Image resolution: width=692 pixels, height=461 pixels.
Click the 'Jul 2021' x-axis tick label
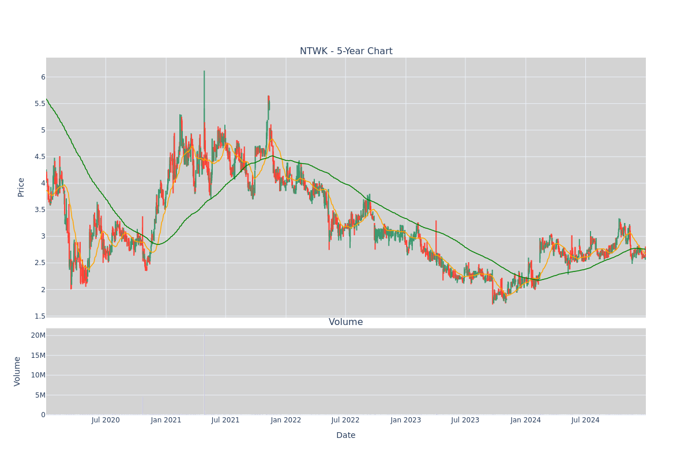(x=225, y=420)
